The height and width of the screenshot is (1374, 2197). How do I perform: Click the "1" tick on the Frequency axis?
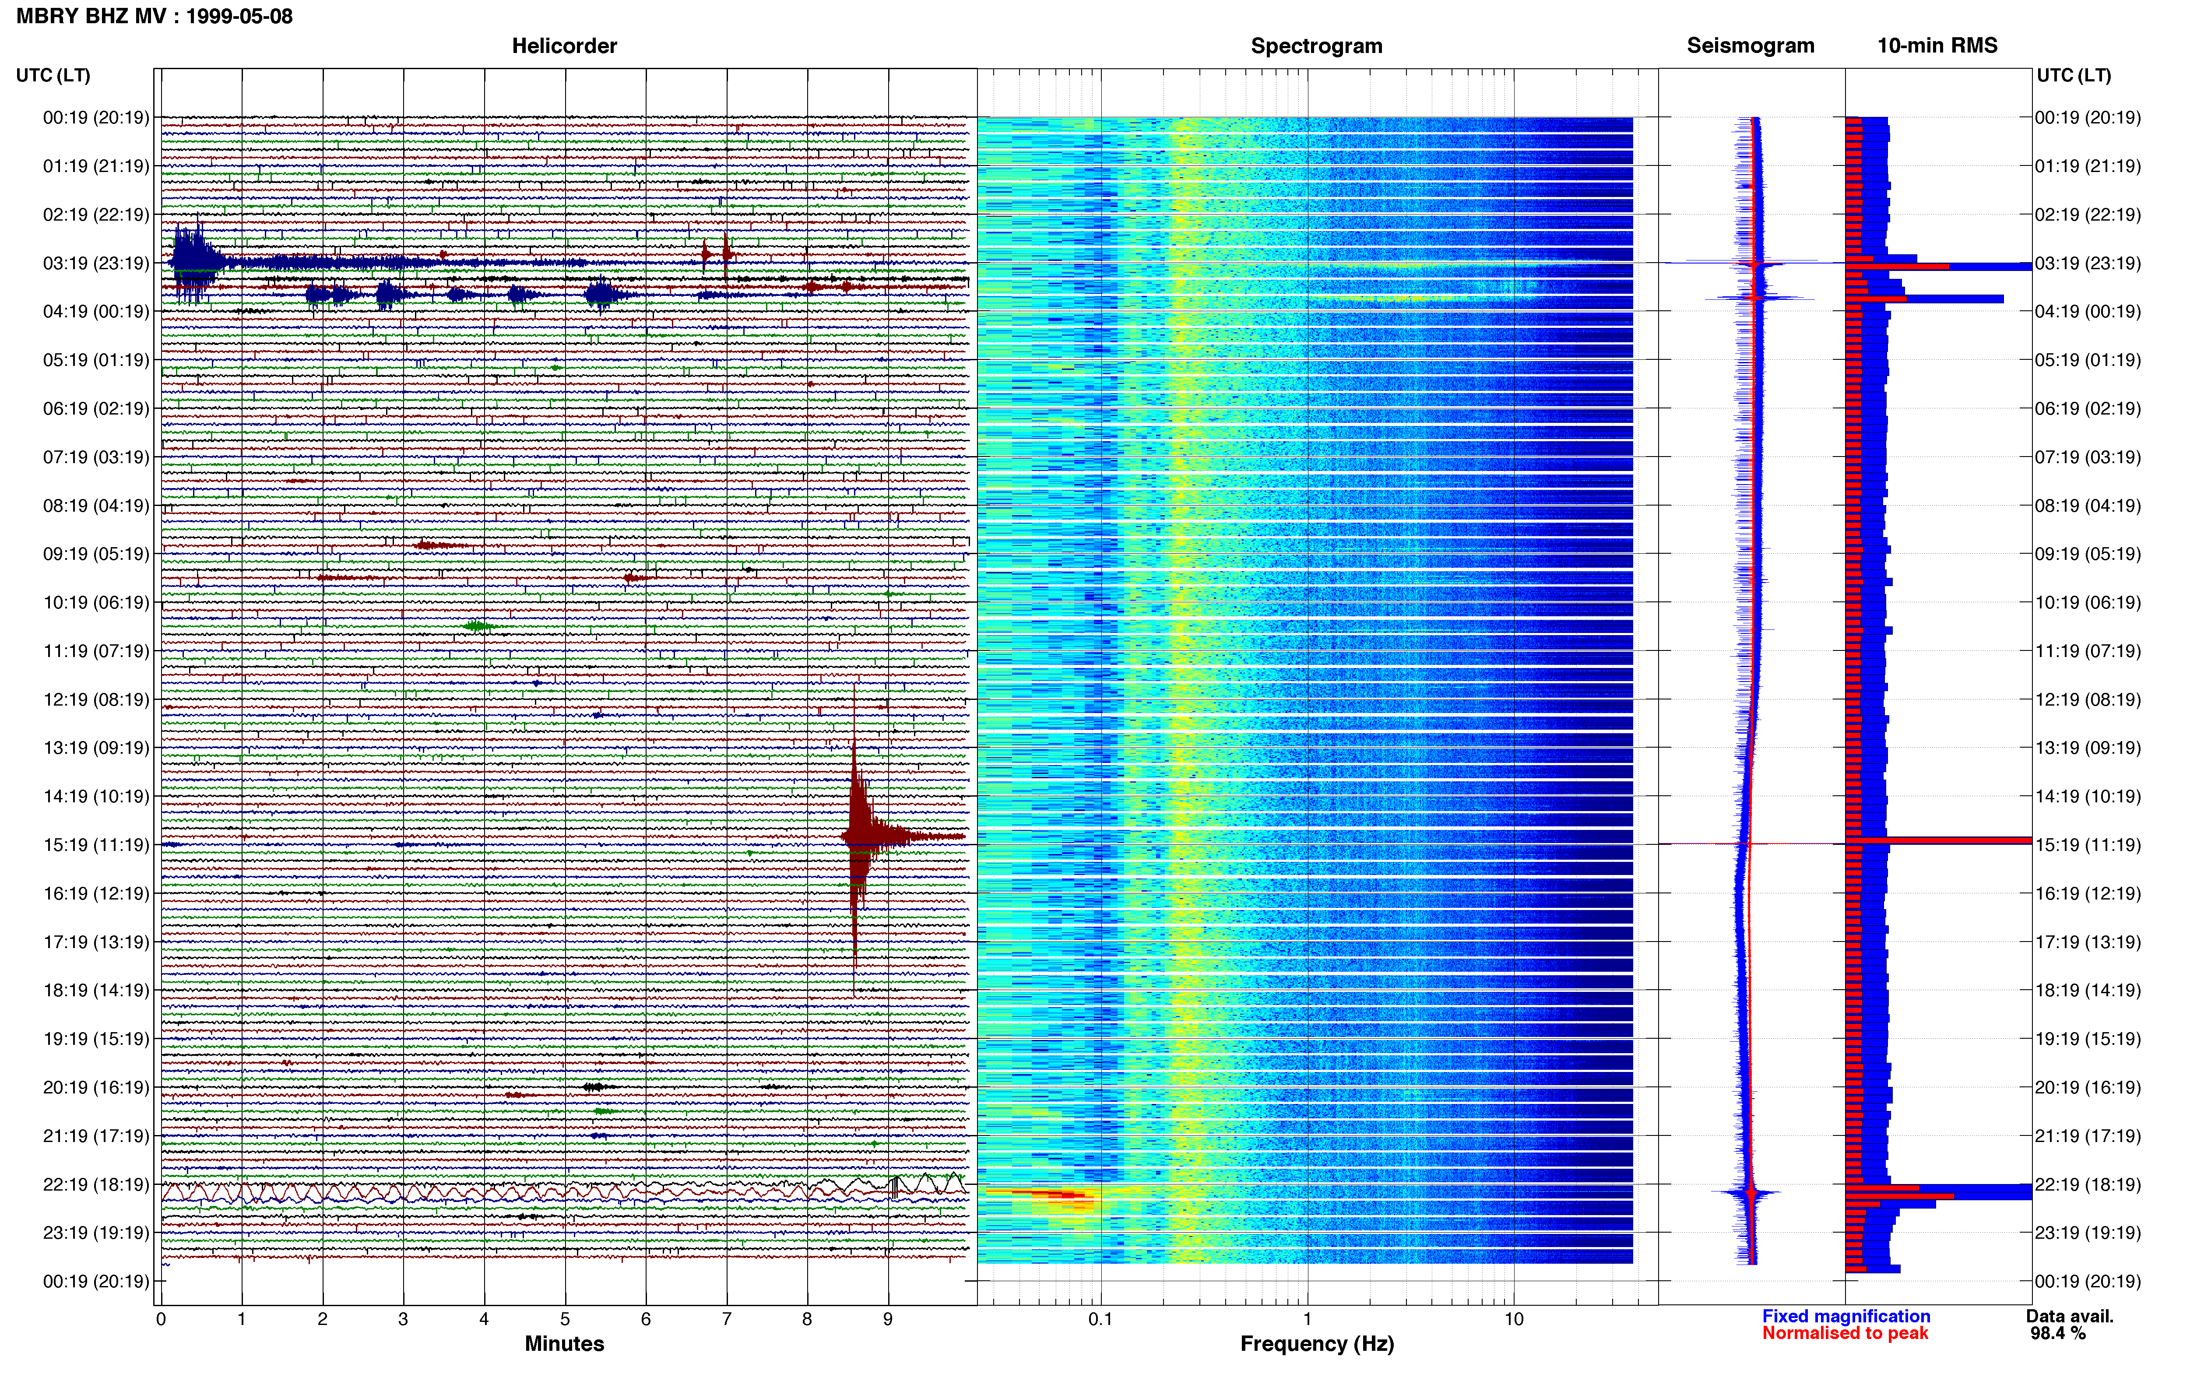pyautogui.click(x=1308, y=1319)
